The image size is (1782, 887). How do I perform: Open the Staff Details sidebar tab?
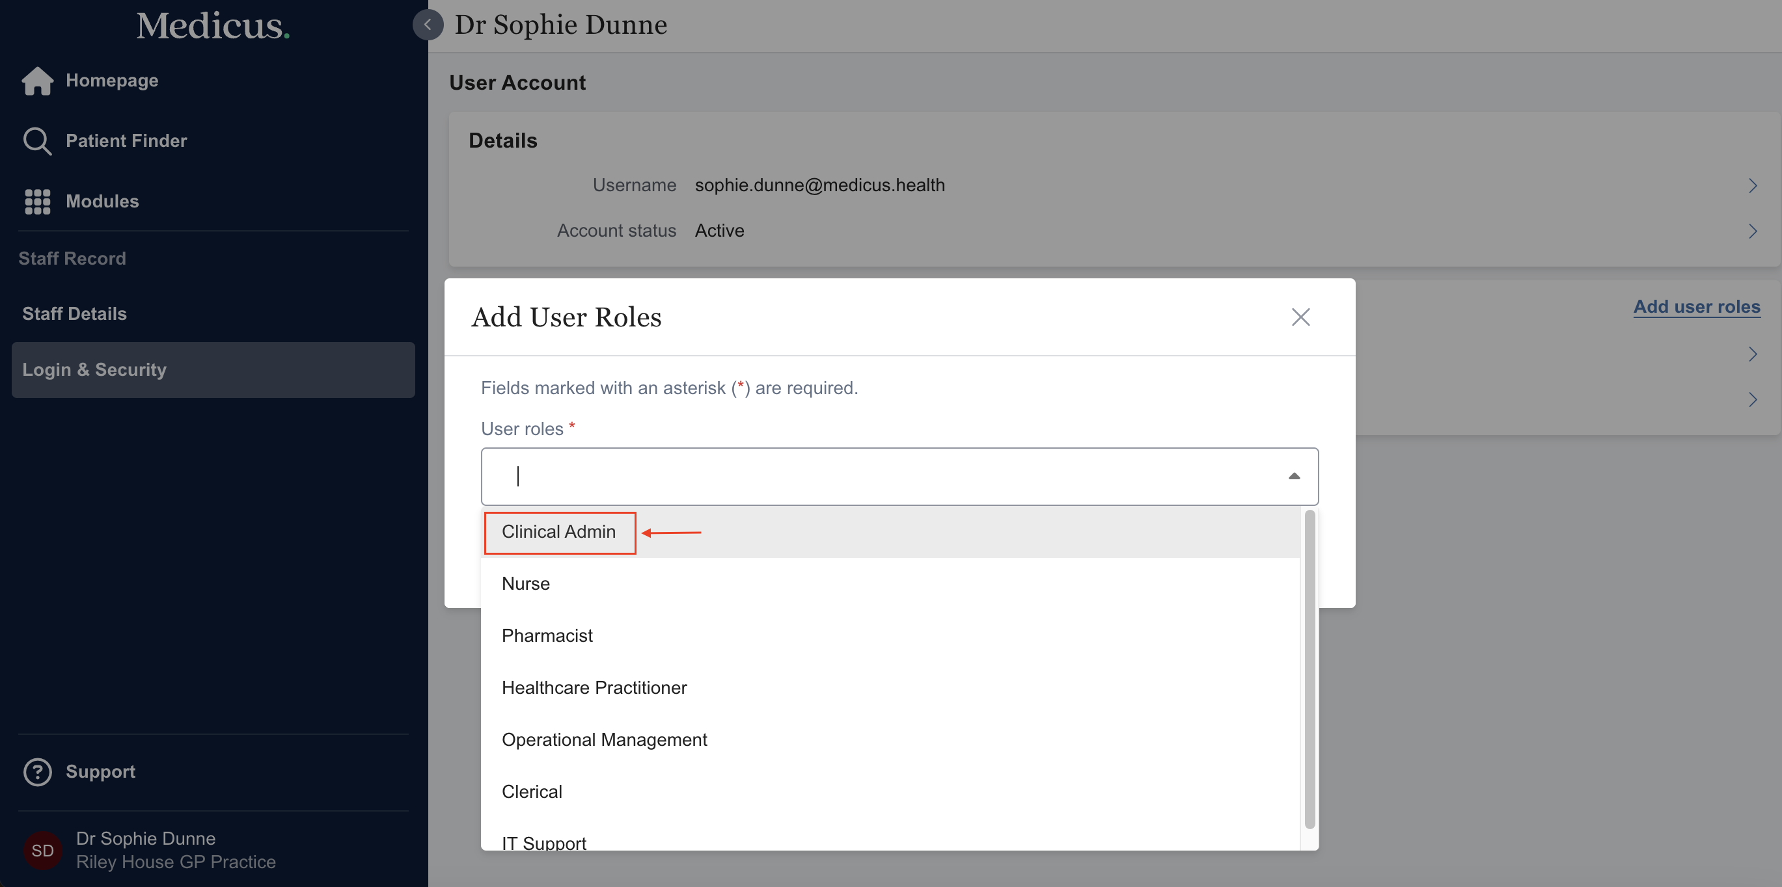(x=75, y=314)
